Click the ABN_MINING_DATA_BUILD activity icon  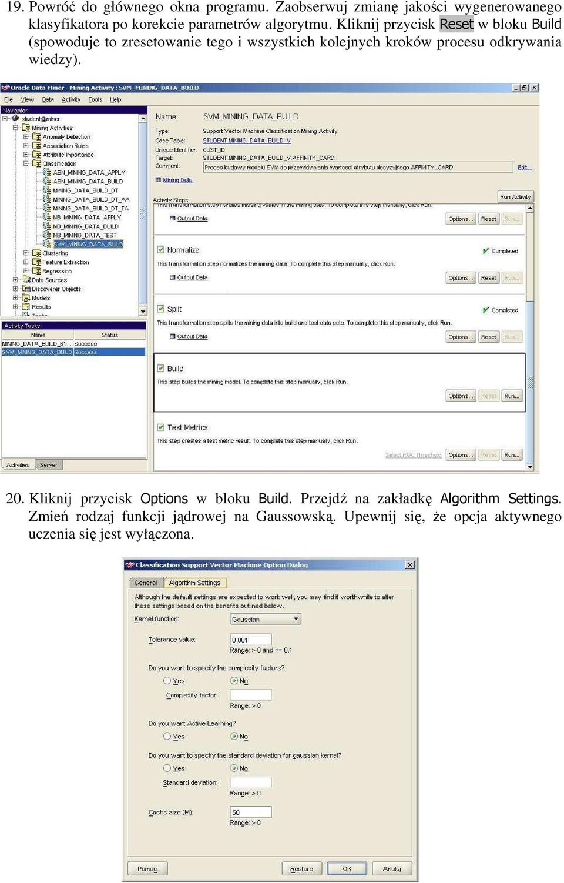click(47, 181)
